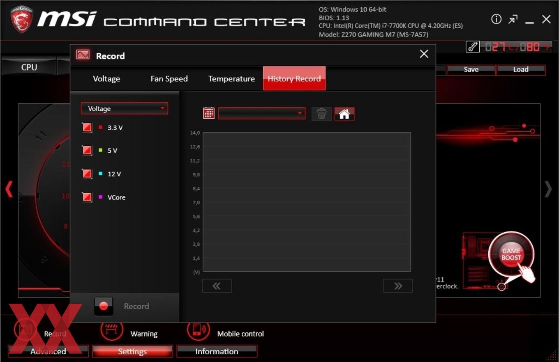Viewport: 559px width, 362px height.
Task: Click the cyan 12 V color swatch
Action: (x=101, y=174)
